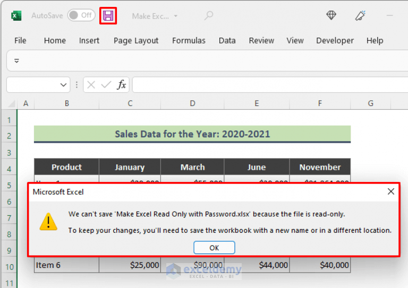Switch to the View tab
The image size is (408, 288).
pos(295,40)
